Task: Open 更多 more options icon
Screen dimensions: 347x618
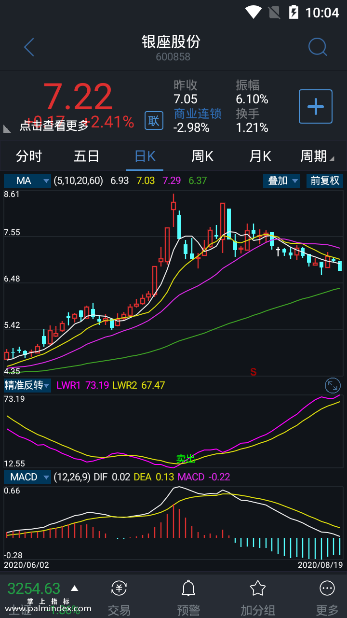Action: pos(327,598)
